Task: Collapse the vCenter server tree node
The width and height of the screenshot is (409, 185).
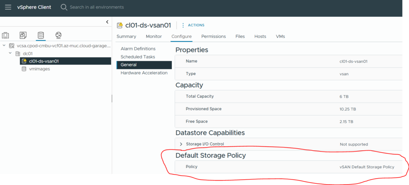Action: click(4, 46)
